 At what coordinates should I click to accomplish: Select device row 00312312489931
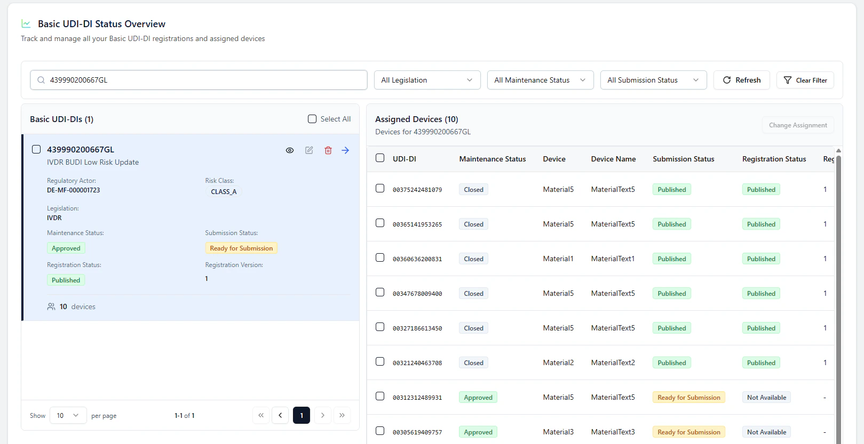tap(380, 396)
